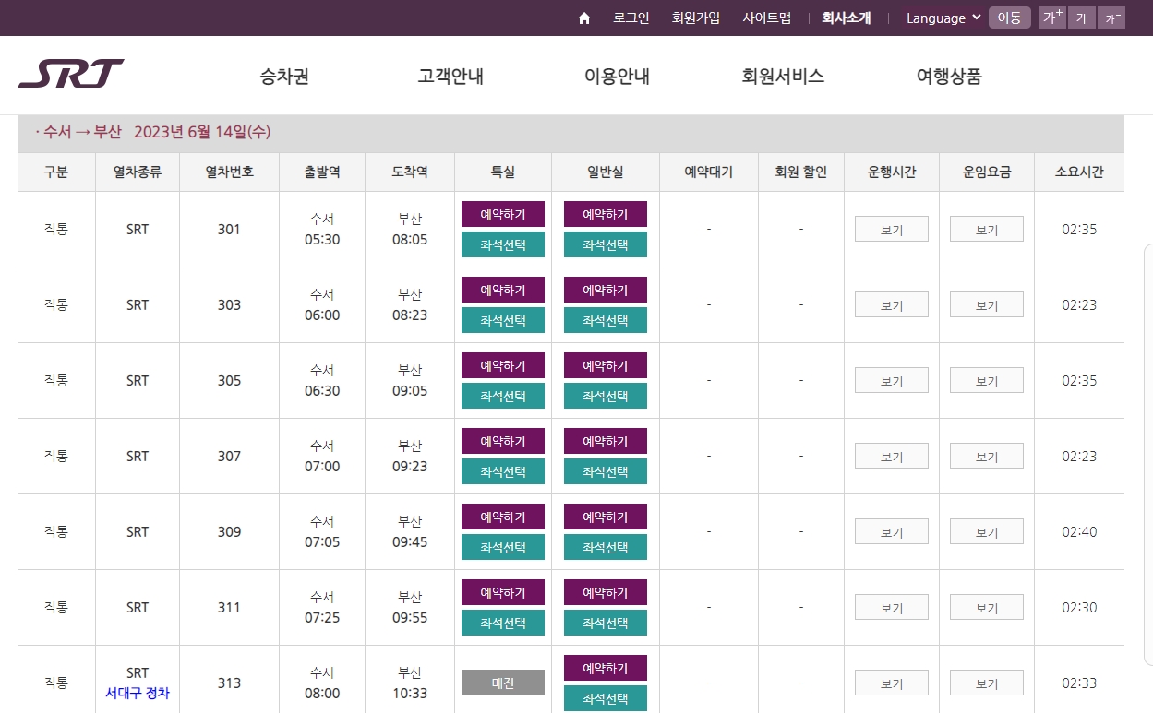Screen dimensions: 1153x713
Task: View 운행시간 for train 307
Action: (892, 456)
